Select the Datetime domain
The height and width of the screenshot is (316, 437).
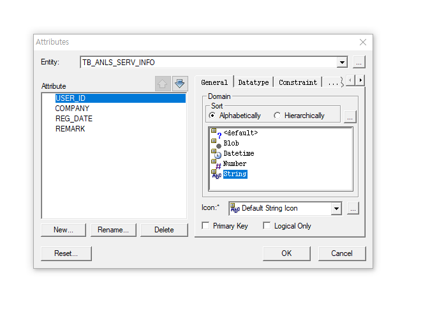(239, 153)
